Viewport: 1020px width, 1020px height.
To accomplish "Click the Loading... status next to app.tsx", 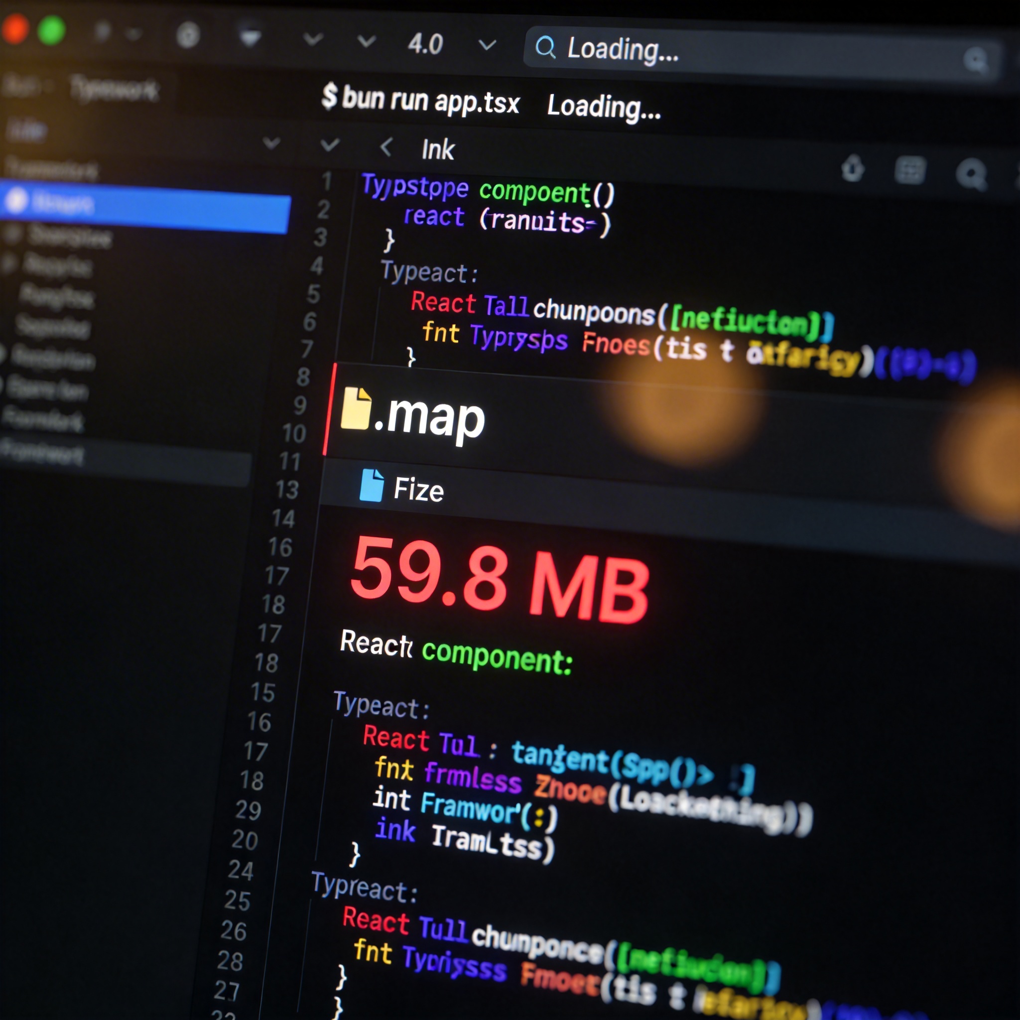I will tap(604, 107).
